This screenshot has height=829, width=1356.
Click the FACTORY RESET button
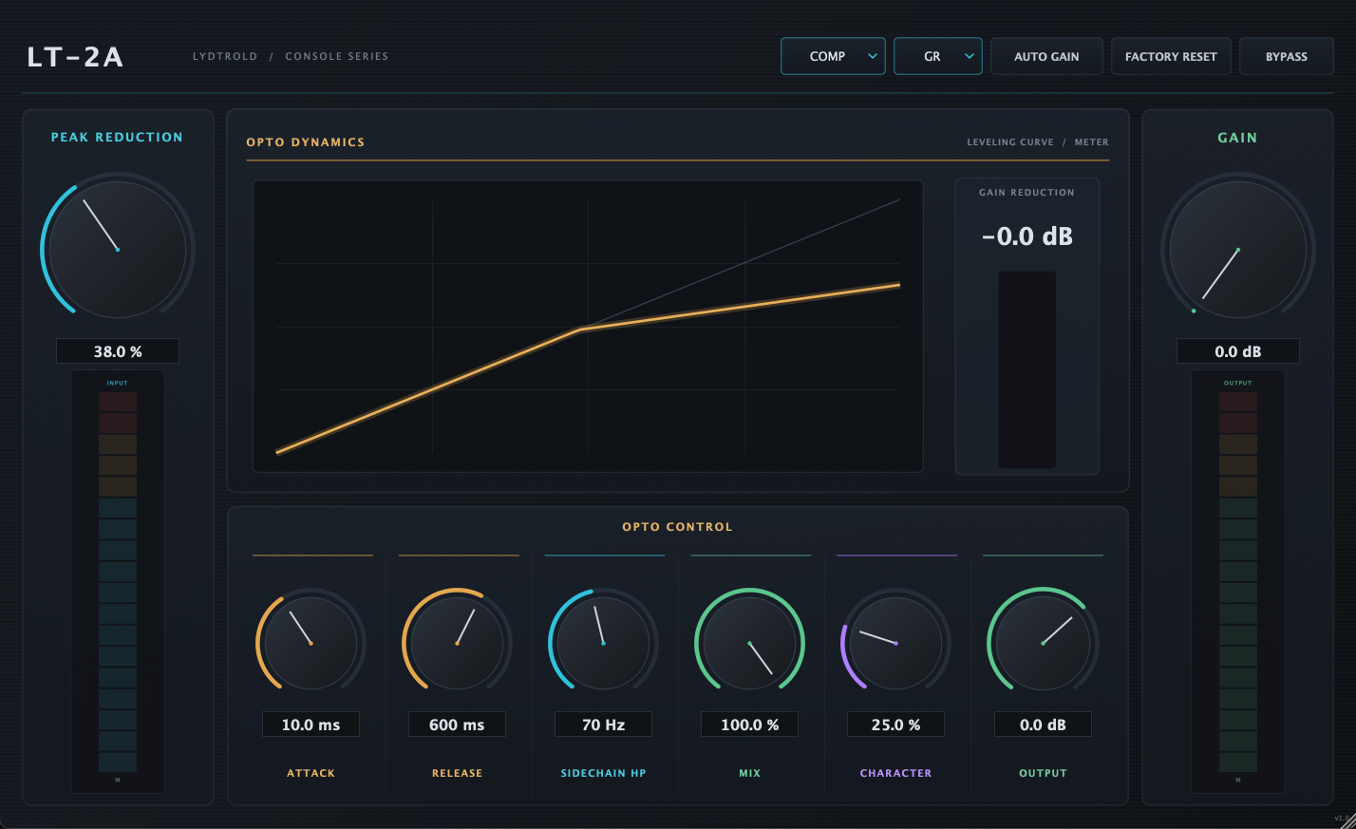1171,56
